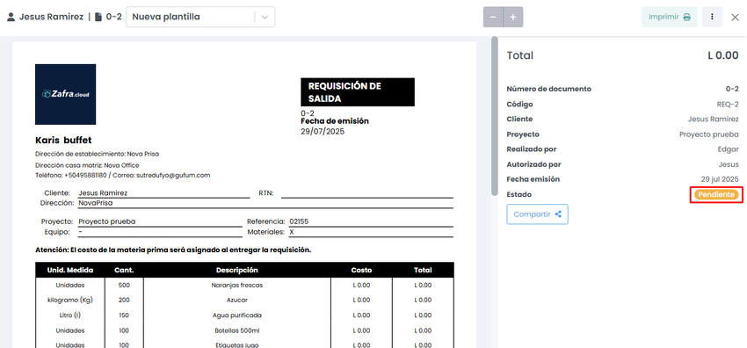Click the zoom in plus button

pyautogui.click(x=513, y=18)
